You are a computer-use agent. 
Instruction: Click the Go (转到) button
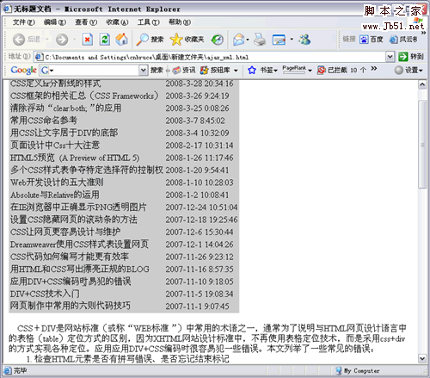coord(411,57)
